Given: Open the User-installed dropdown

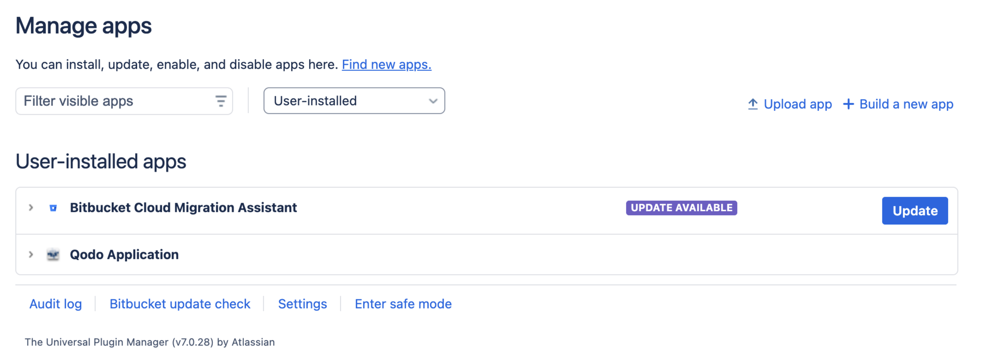Looking at the screenshot, I should [354, 101].
